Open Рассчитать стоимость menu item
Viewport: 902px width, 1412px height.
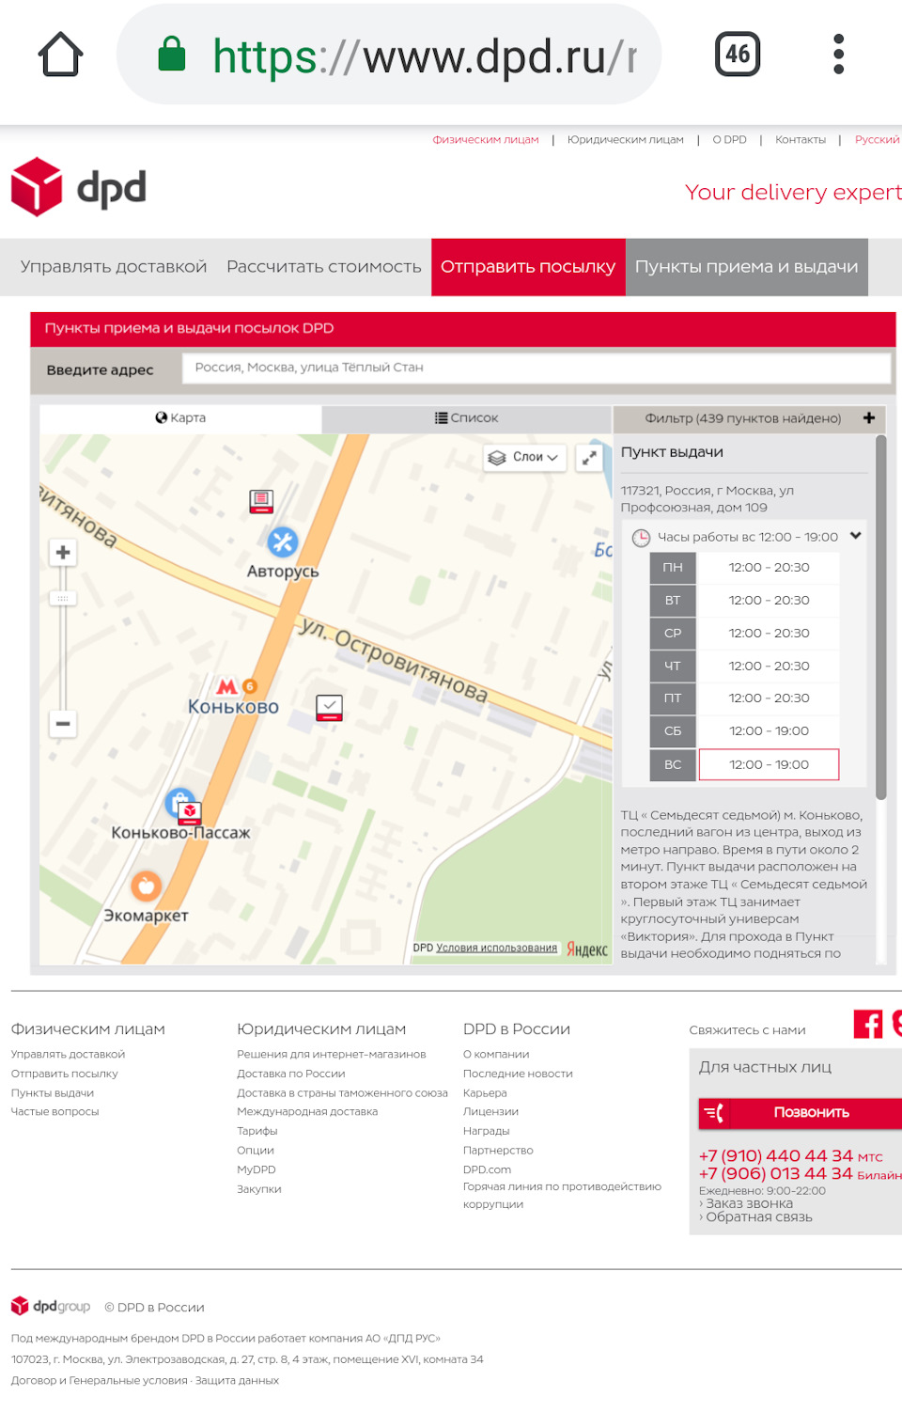[x=324, y=267]
